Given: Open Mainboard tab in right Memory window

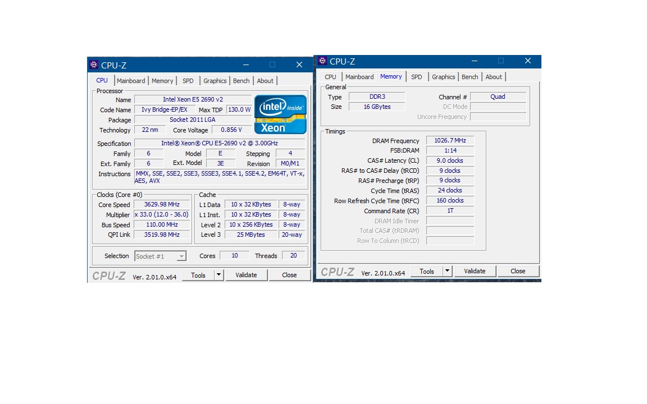Looking at the screenshot, I should [359, 77].
